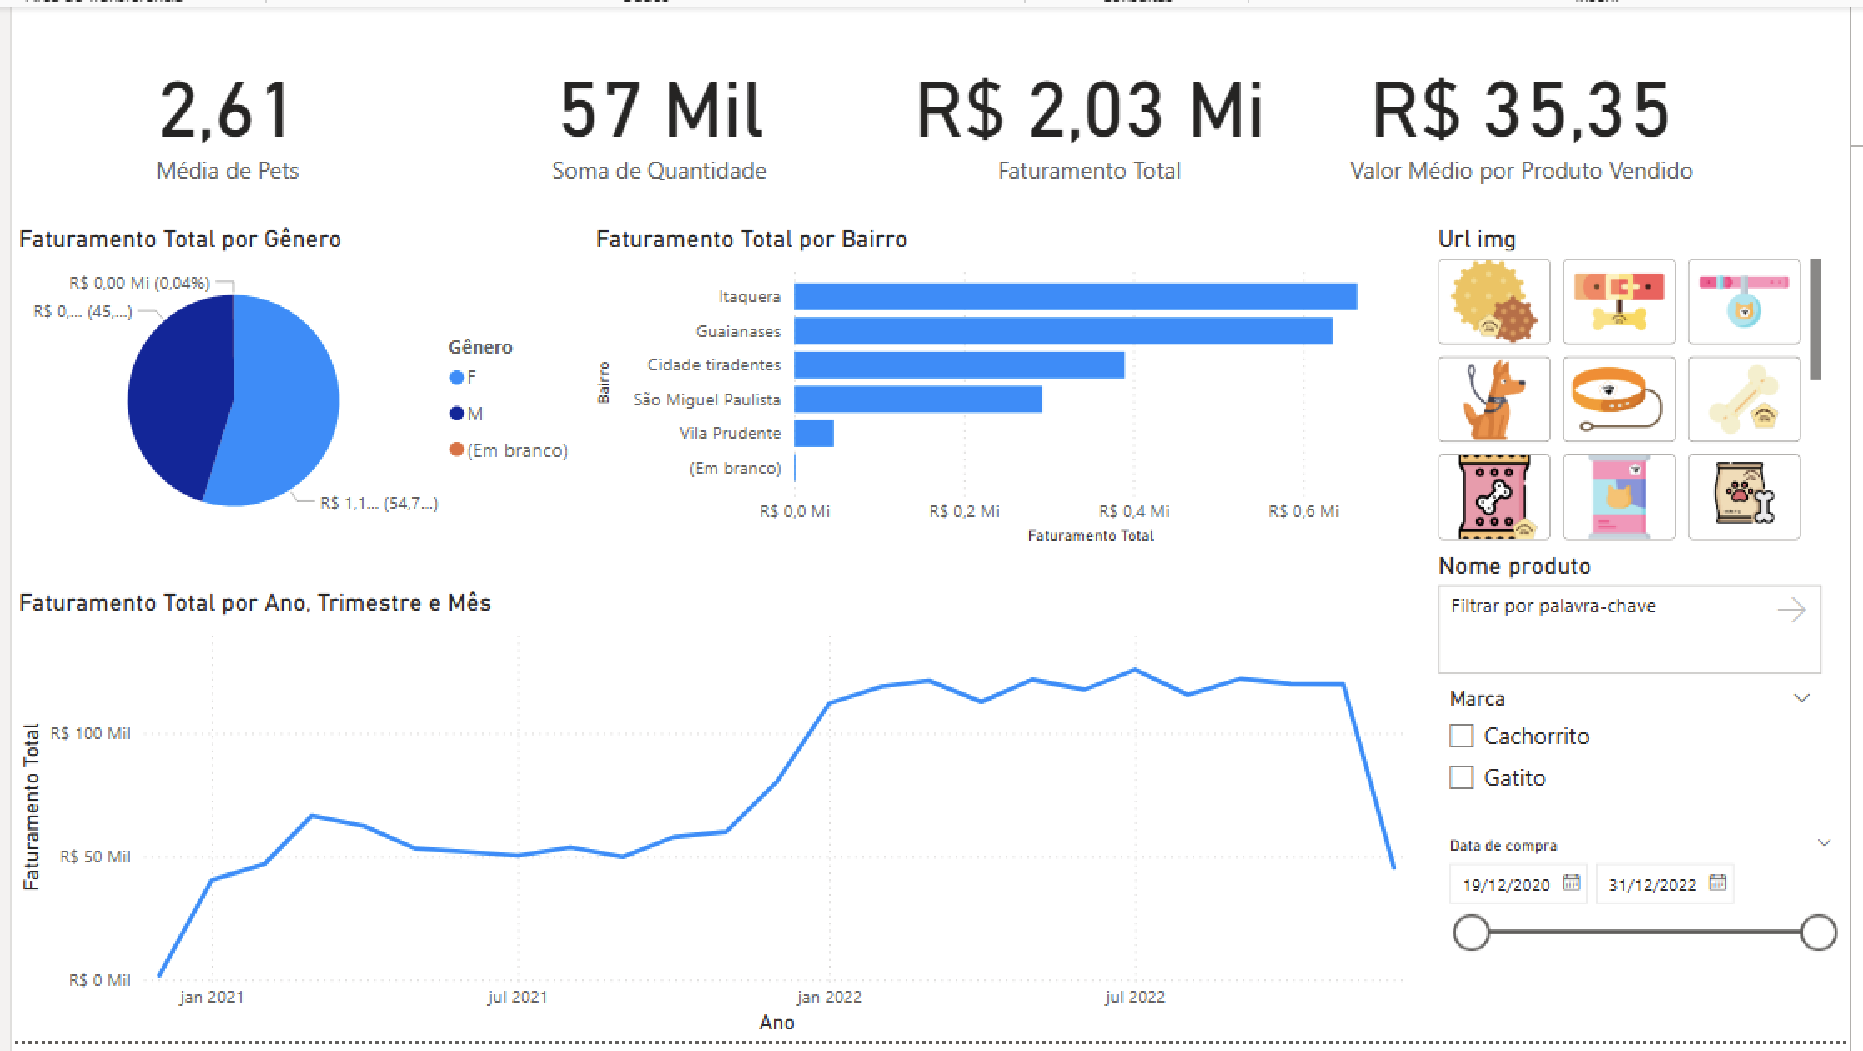Screen dimensions: 1863x1051
Task: Open the end date calendar picker icon
Action: coord(1717,883)
